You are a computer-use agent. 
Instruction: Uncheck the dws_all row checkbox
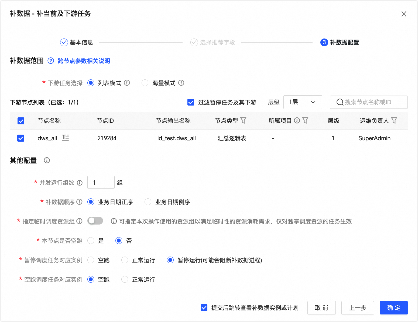pos(21,138)
